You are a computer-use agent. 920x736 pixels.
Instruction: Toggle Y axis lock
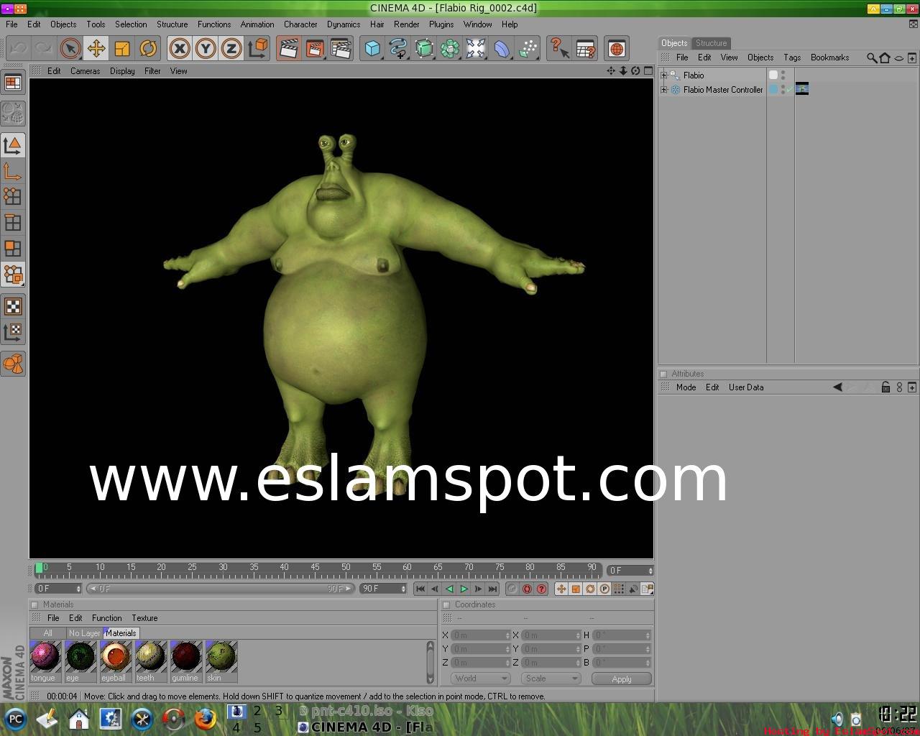click(206, 49)
